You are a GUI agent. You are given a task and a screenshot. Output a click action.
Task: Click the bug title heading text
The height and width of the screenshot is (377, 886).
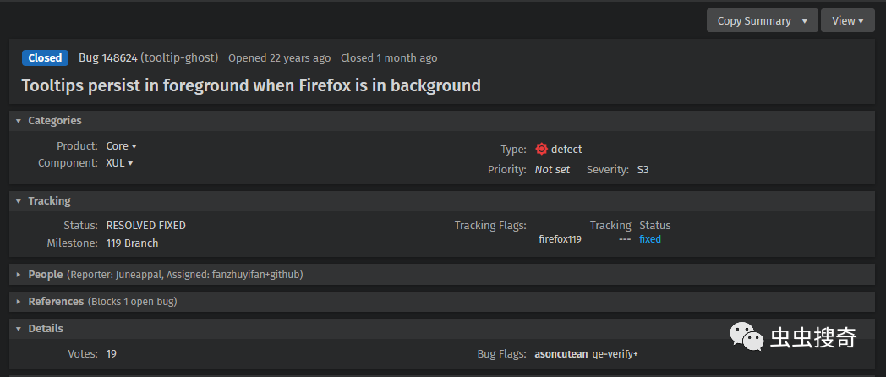(251, 85)
